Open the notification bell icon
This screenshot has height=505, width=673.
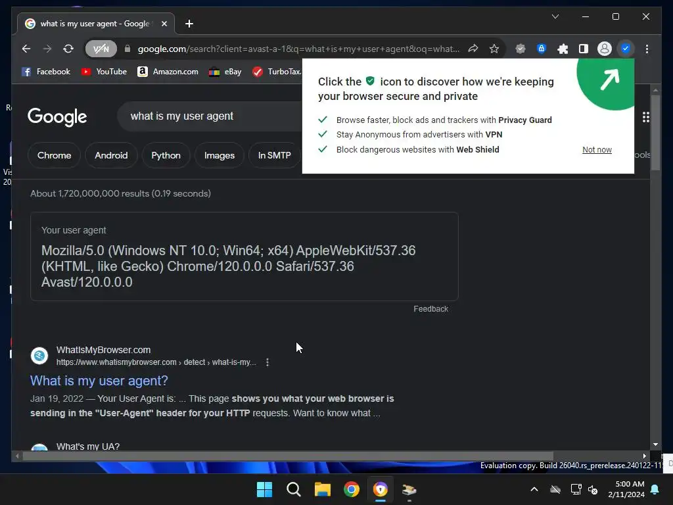655,489
